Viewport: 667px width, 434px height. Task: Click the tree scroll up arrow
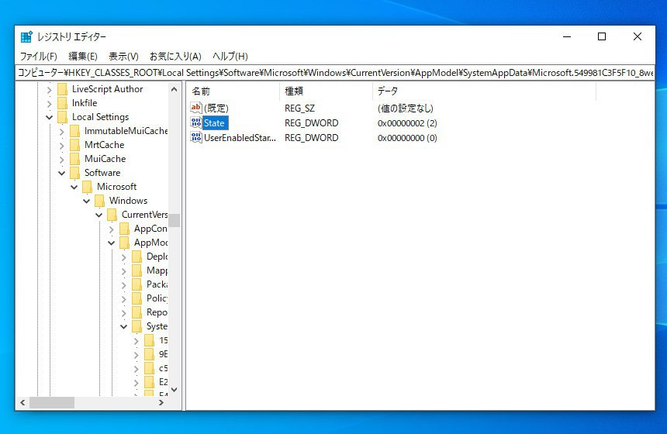point(174,89)
